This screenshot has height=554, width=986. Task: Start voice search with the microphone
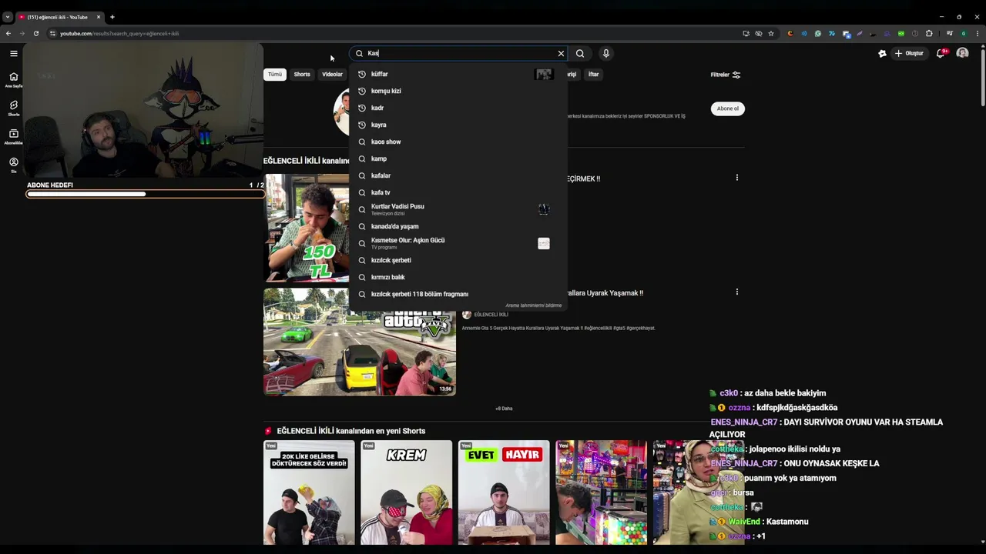[x=605, y=53]
